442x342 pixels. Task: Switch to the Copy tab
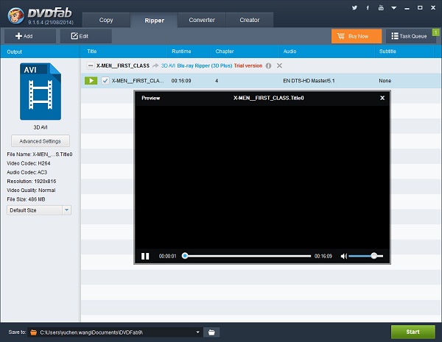(106, 20)
